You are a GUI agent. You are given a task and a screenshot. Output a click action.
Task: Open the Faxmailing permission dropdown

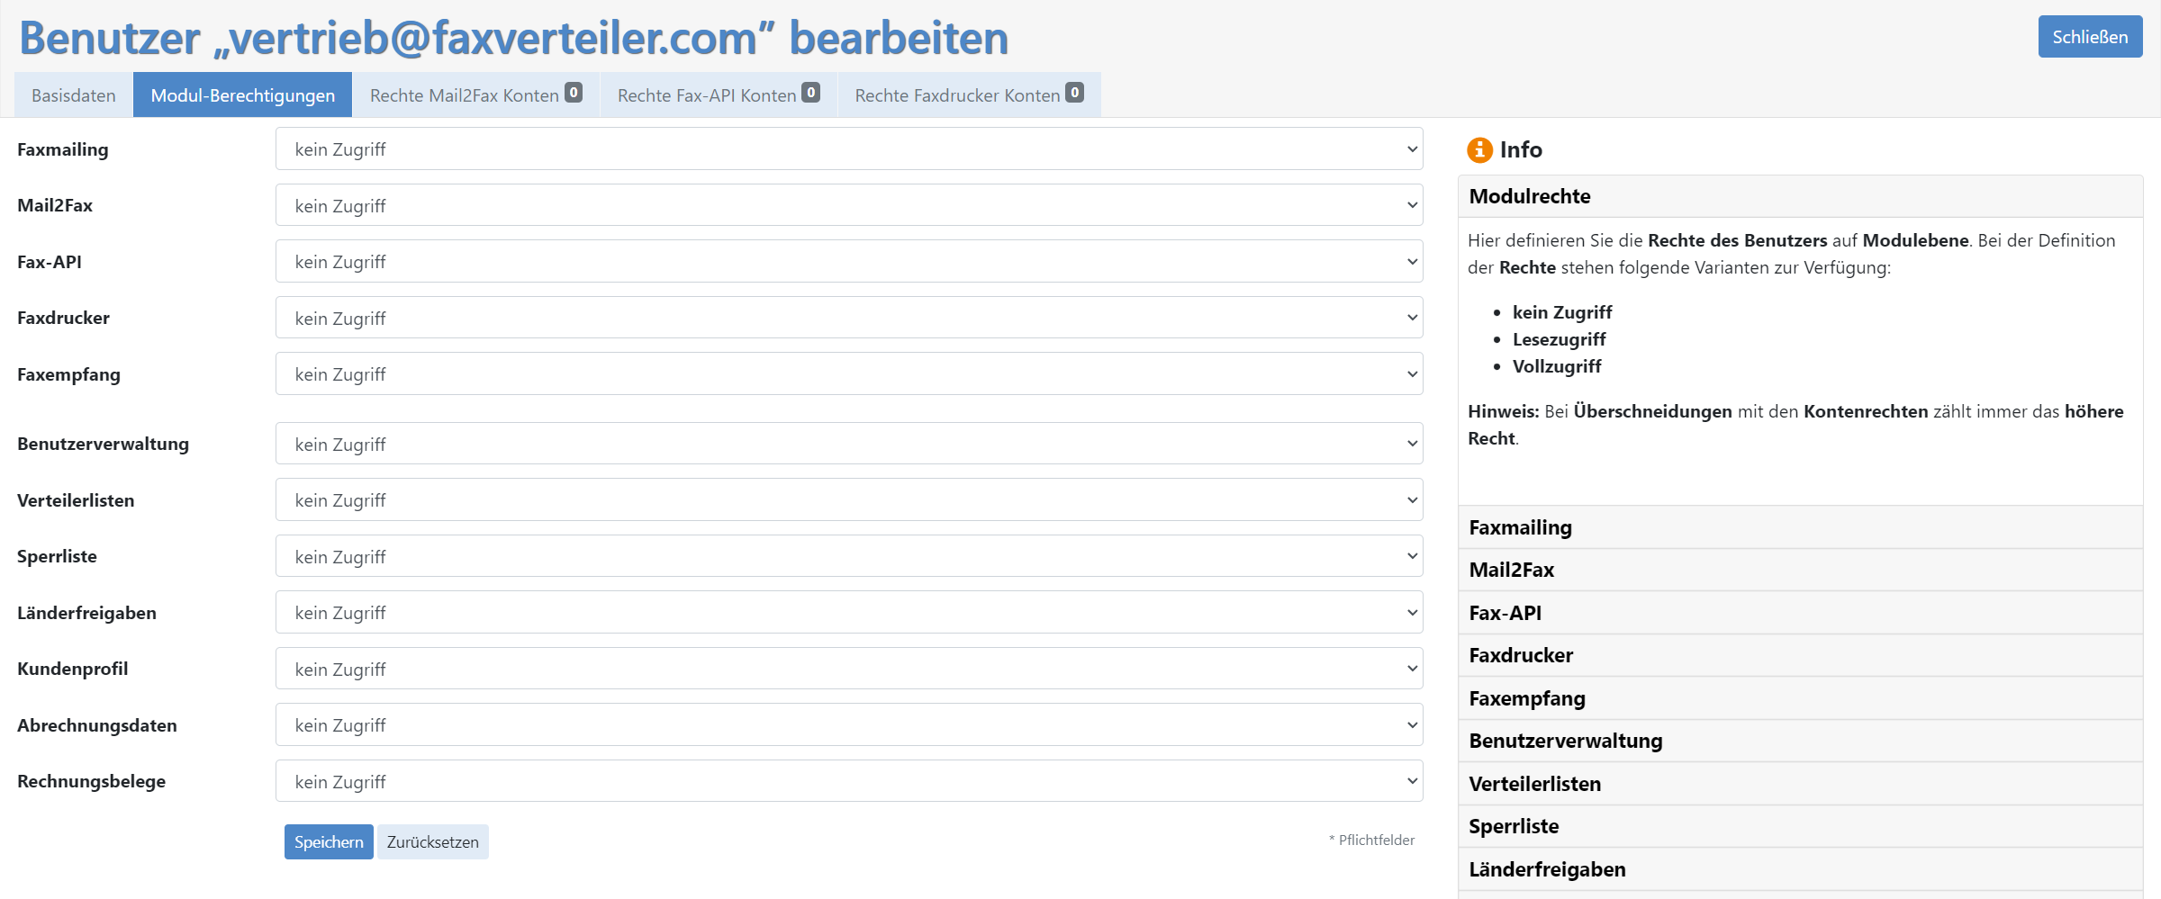[x=849, y=149]
